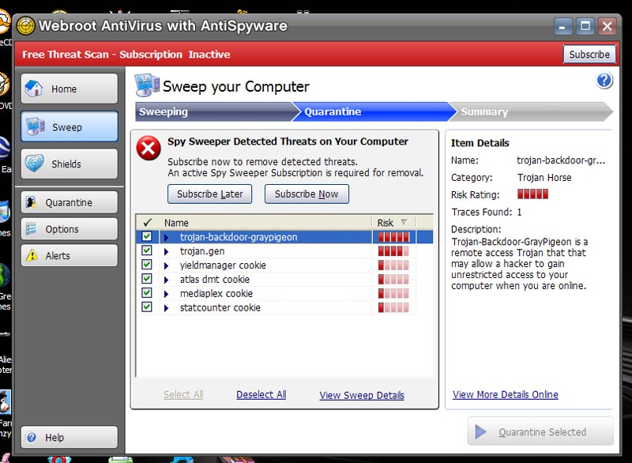Click the Home house icon
The image size is (632, 463).
coord(34,88)
